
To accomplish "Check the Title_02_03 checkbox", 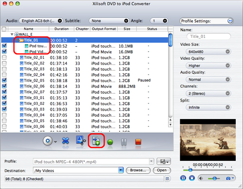I will click(4, 69).
